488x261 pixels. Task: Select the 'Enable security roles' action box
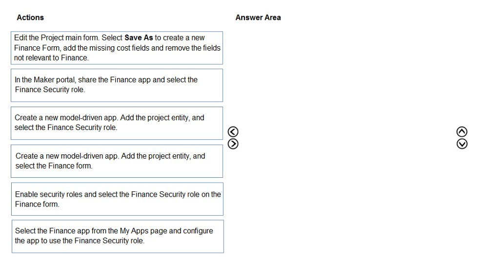(x=117, y=199)
